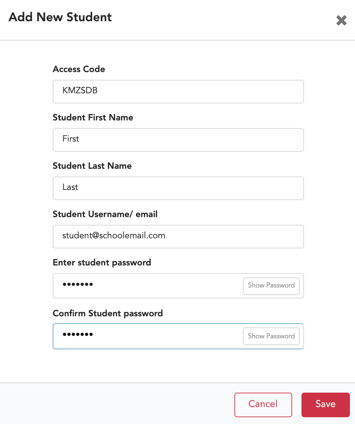Image resolution: width=355 pixels, height=424 pixels.
Task: Select the Student Username/email field
Action: [178, 236]
